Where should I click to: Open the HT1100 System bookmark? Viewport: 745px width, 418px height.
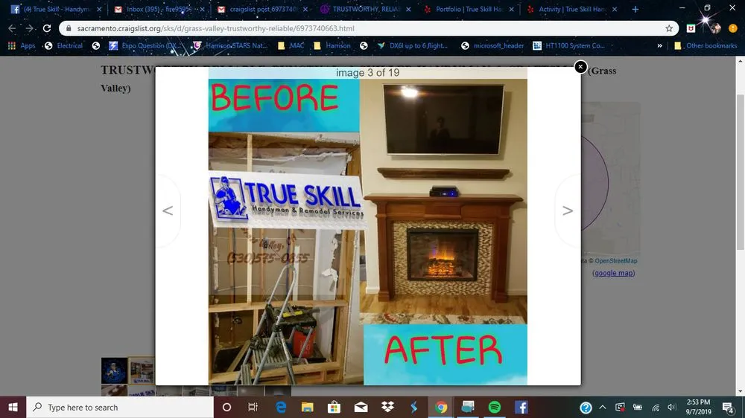(568, 45)
